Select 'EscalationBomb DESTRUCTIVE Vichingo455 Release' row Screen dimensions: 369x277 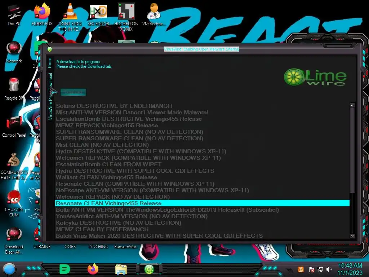(x=202, y=119)
